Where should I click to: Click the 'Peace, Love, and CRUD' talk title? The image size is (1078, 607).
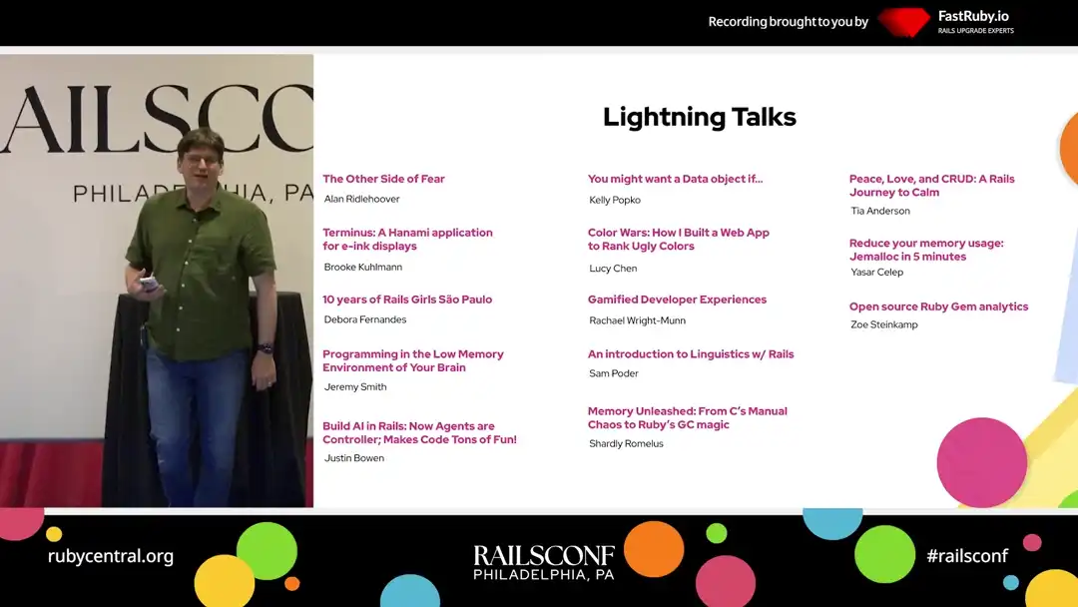pyautogui.click(x=931, y=186)
